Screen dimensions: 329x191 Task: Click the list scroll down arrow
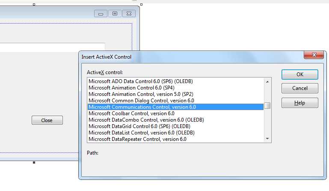coord(267,138)
